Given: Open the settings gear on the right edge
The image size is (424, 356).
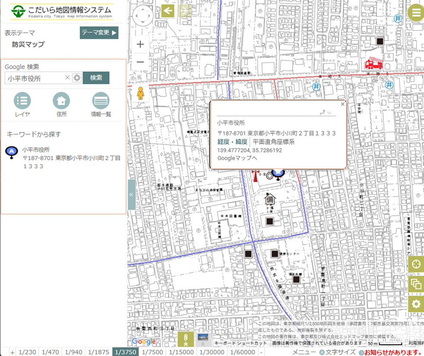Looking at the screenshot, I should tap(416, 303).
